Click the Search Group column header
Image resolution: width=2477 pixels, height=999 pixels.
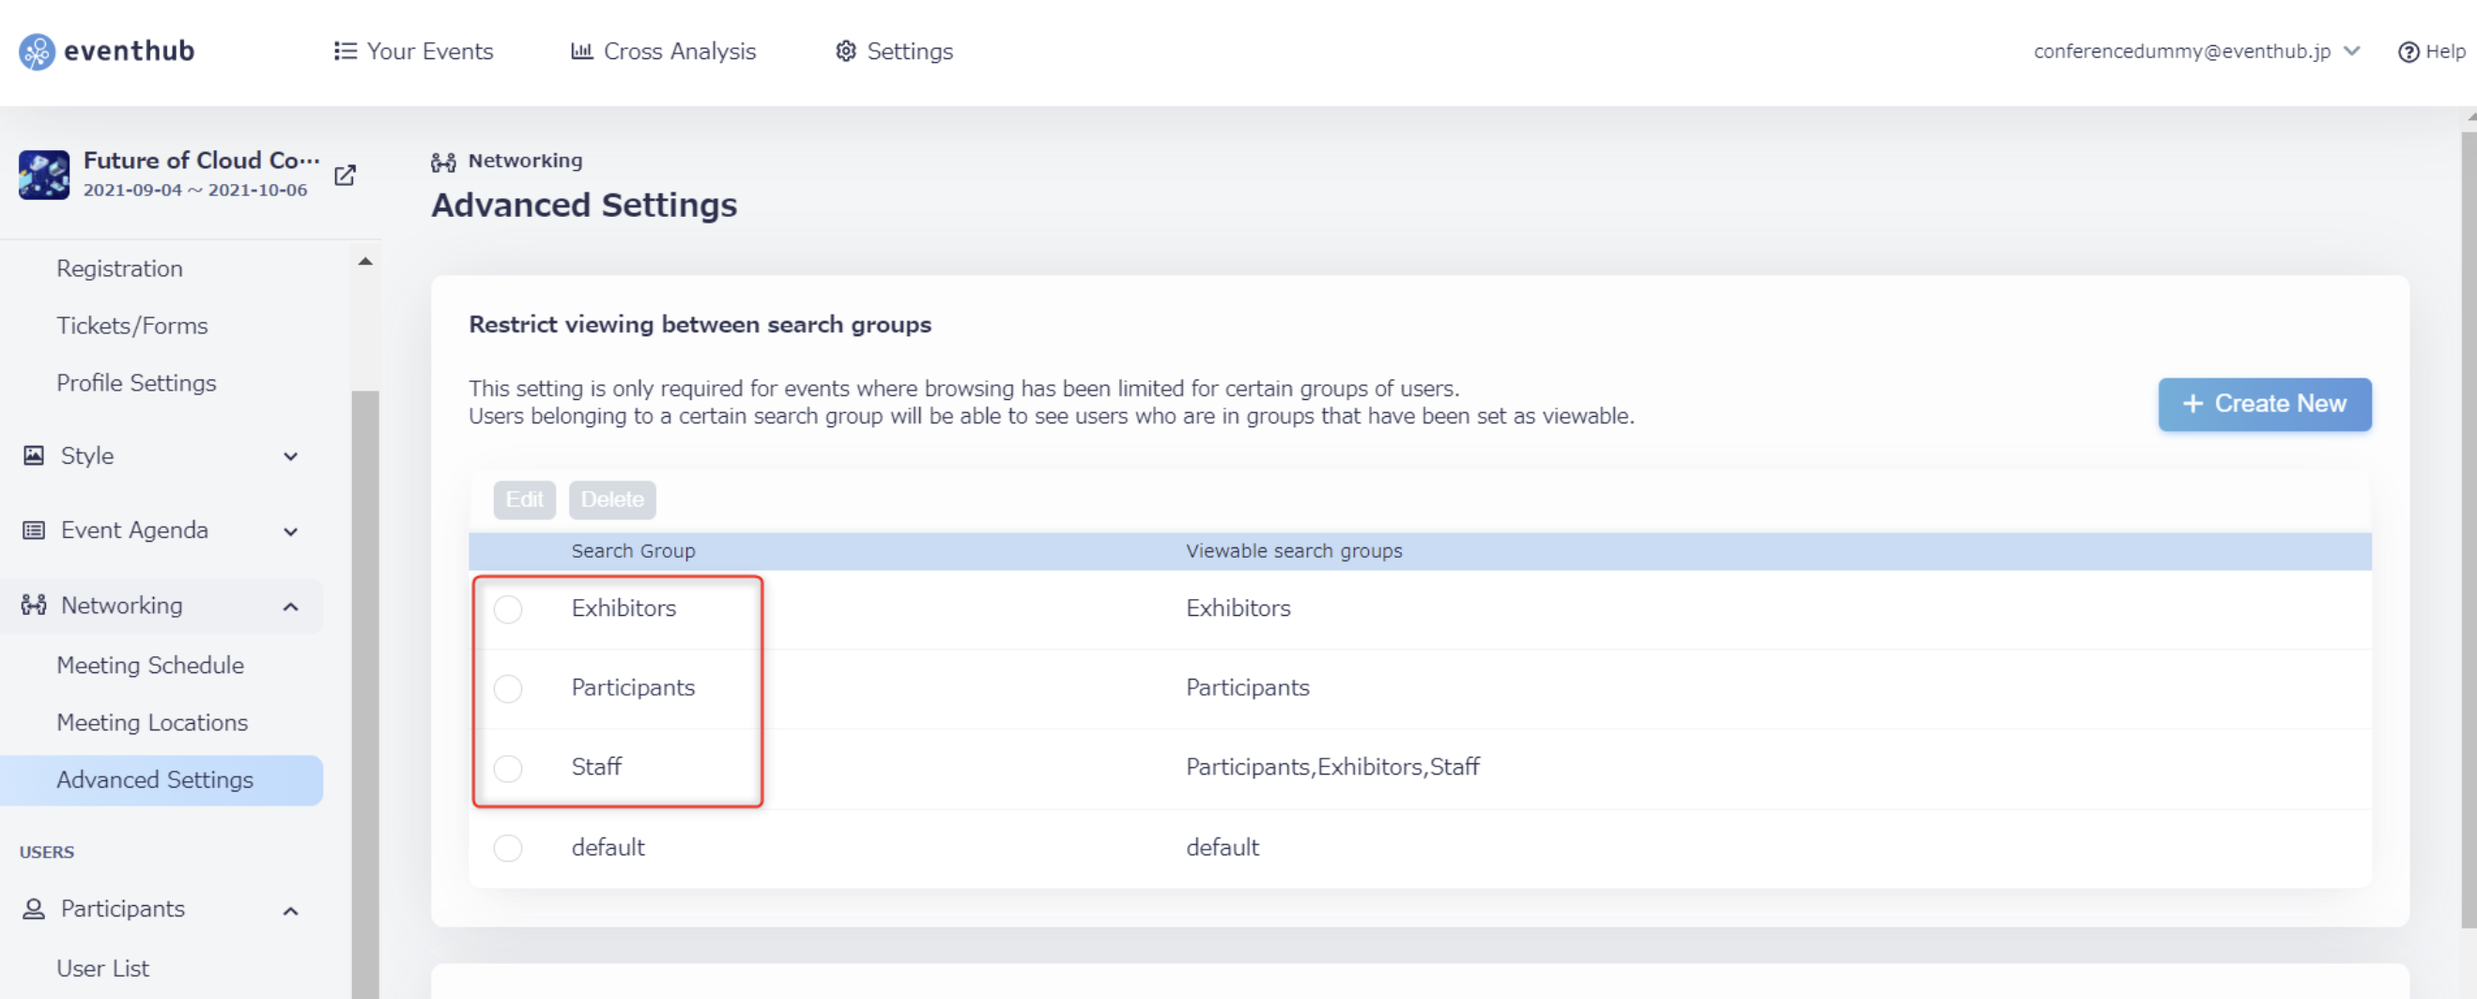point(633,551)
